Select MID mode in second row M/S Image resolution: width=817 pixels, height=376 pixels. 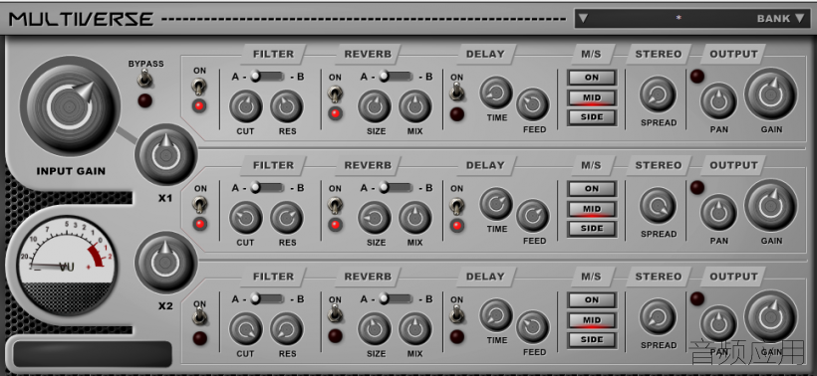click(x=592, y=209)
